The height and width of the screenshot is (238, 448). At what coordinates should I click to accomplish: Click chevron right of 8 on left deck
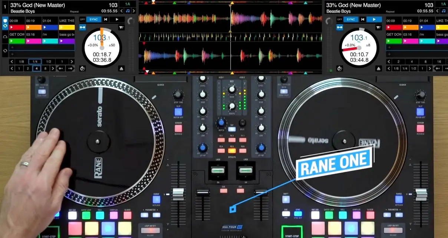(x=53, y=69)
